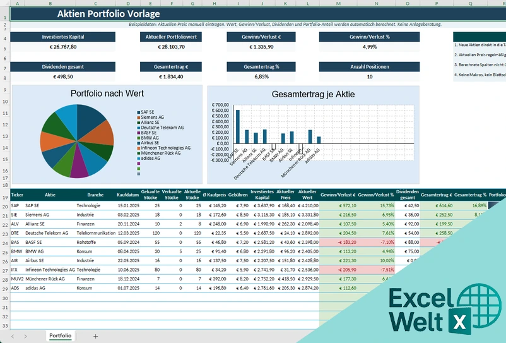This screenshot has width=506, height=343.
Task: Select loss value -€ 183,20
Action: (x=338, y=242)
